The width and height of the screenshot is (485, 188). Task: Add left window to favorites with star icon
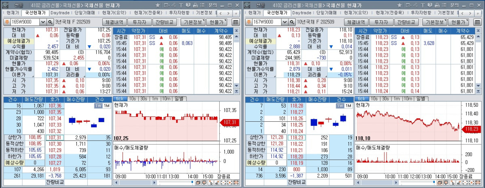(x=158, y=5)
